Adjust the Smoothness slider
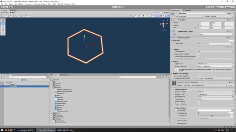This screenshot has height=132, width=236. [x=212, y=116]
